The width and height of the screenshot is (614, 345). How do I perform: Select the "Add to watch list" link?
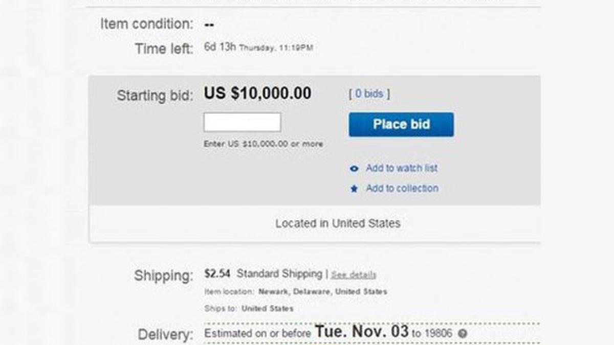402,168
